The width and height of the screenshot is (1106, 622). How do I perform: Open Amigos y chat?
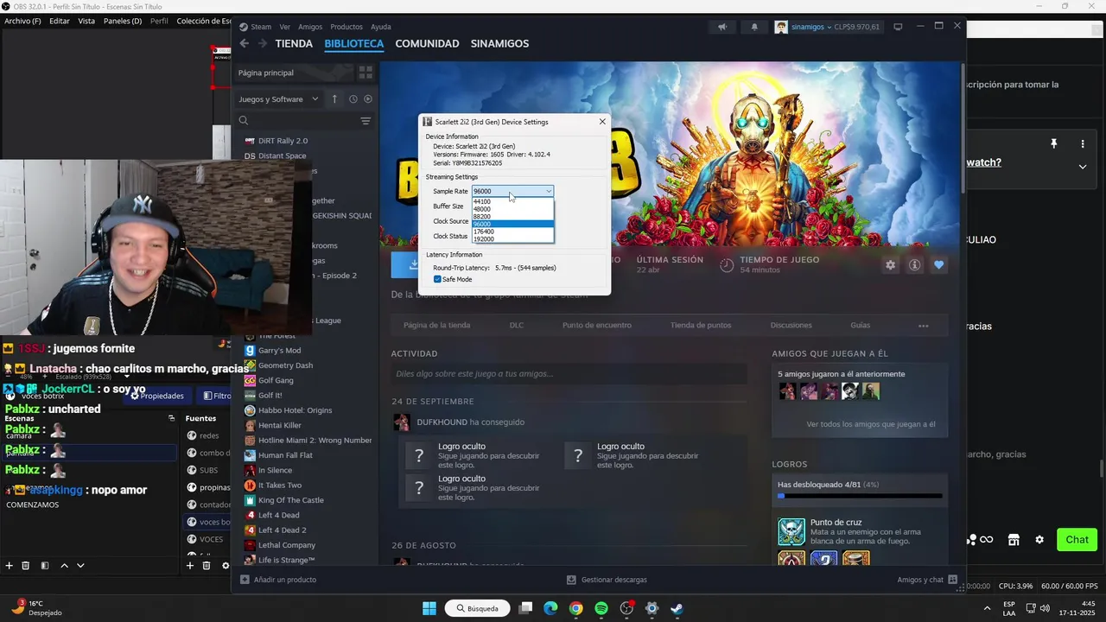pyautogui.click(x=927, y=580)
